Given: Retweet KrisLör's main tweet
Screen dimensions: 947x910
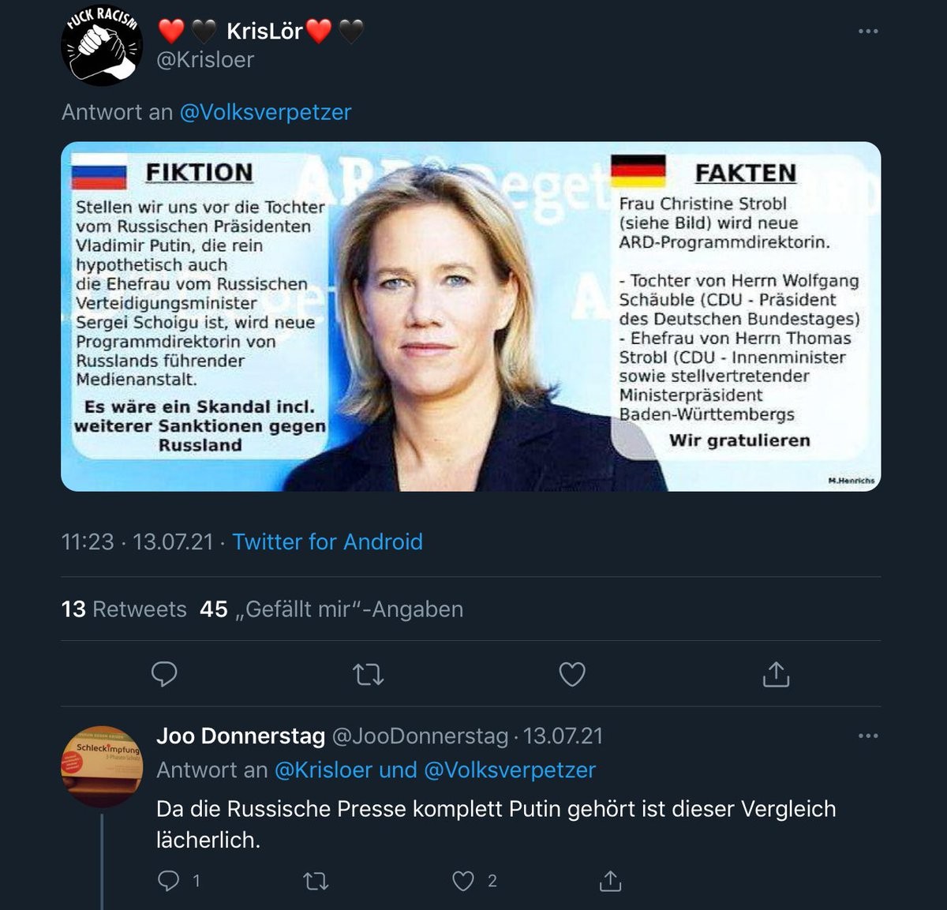Looking at the screenshot, I should click(368, 674).
